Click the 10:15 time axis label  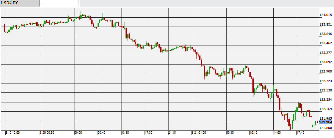[x=253, y=132]
